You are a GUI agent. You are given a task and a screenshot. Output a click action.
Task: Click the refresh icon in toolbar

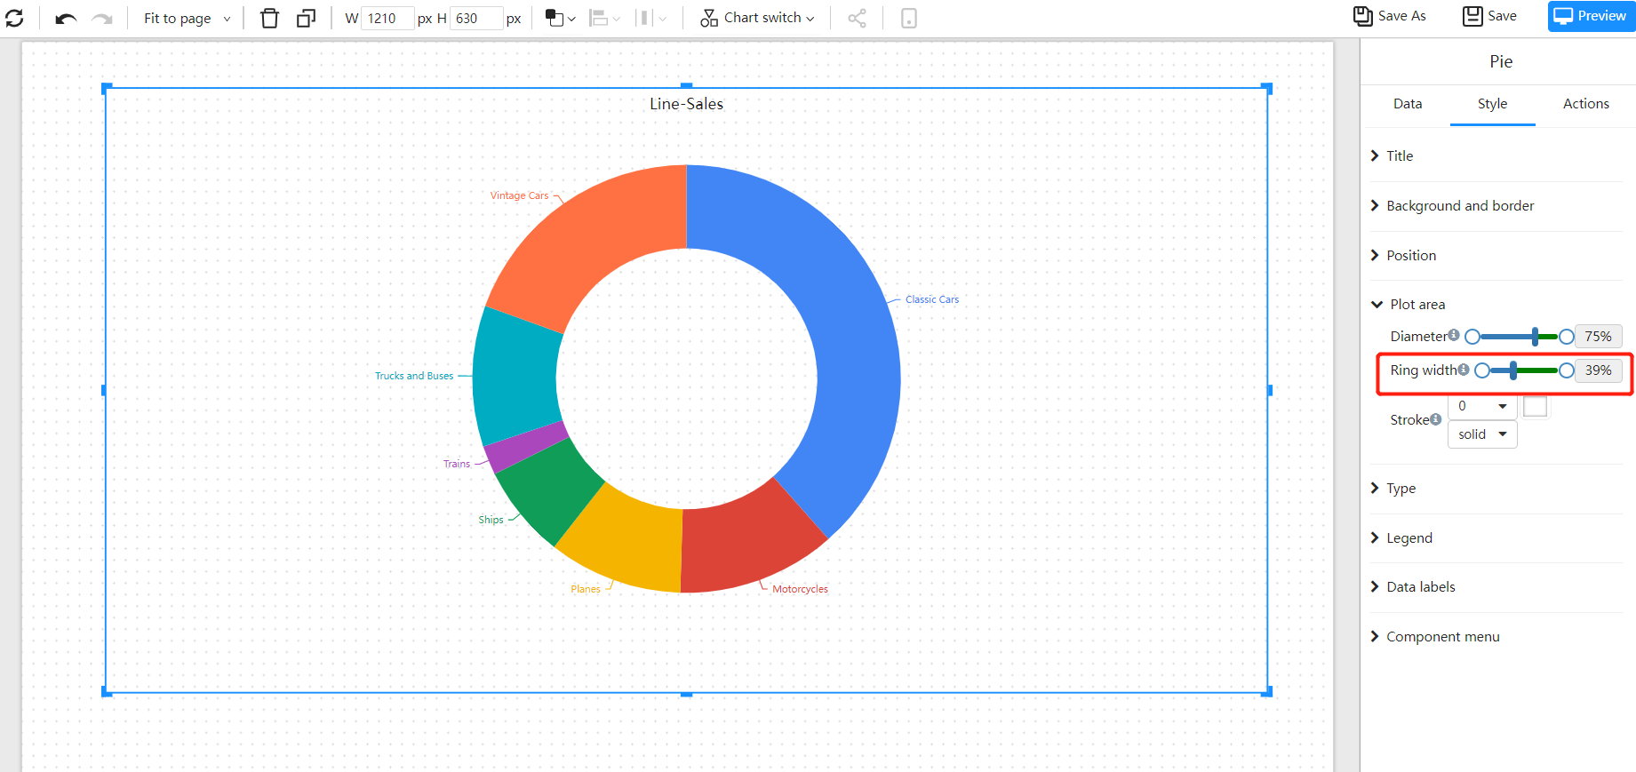[14, 18]
